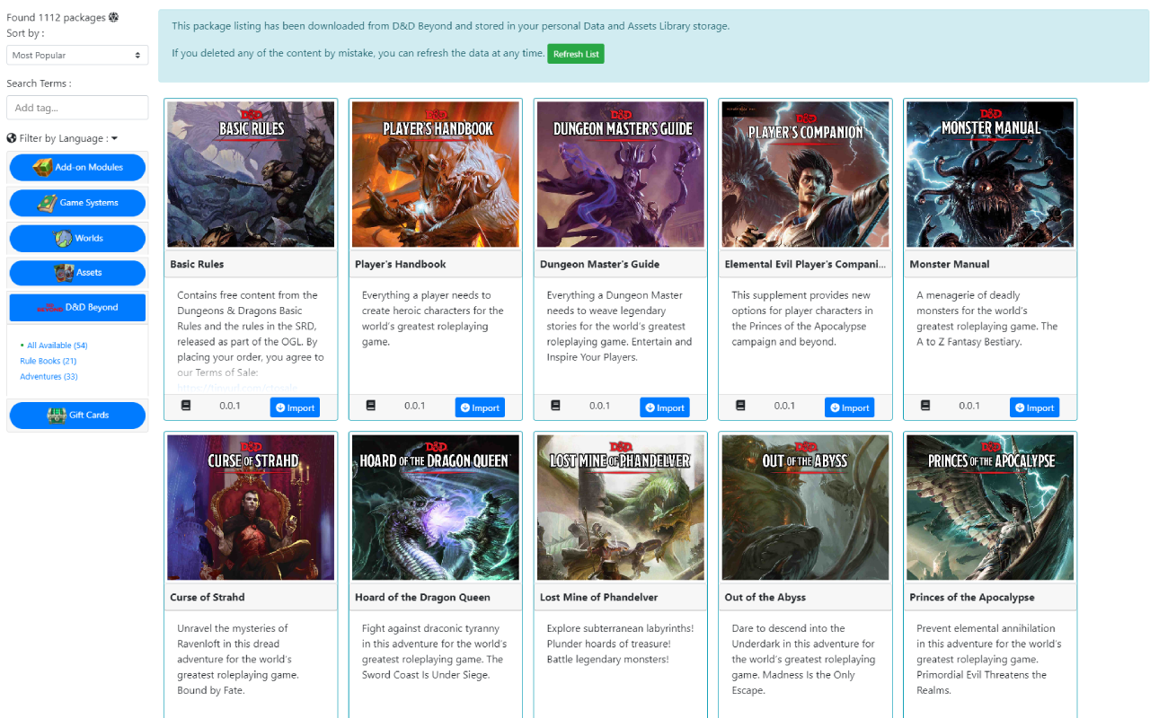Open the Add-on Modules category
The height and width of the screenshot is (718, 1150).
point(77,168)
